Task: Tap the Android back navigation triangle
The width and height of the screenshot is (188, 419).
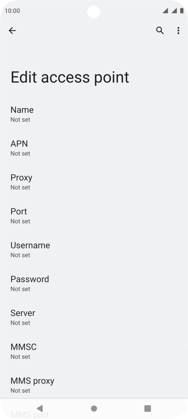Action: pyautogui.click(x=40, y=408)
